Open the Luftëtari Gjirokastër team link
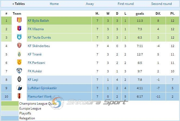The height and width of the screenshot is (121, 180). pyautogui.click(x=42, y=88)
